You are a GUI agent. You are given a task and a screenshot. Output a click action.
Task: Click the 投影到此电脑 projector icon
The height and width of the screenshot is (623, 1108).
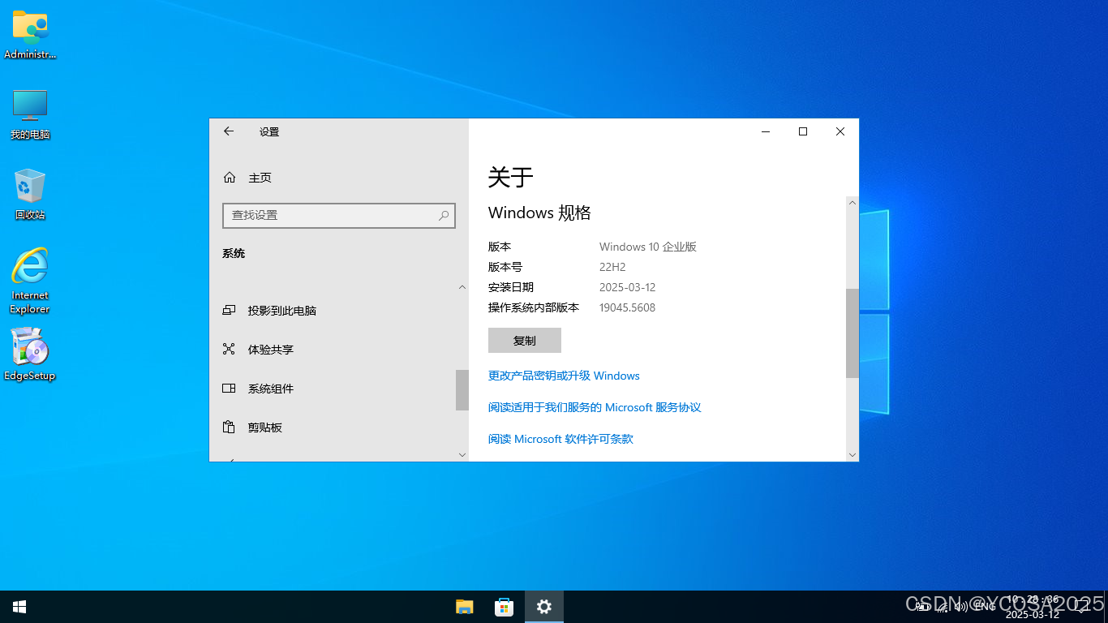click(x=229, y=310)
